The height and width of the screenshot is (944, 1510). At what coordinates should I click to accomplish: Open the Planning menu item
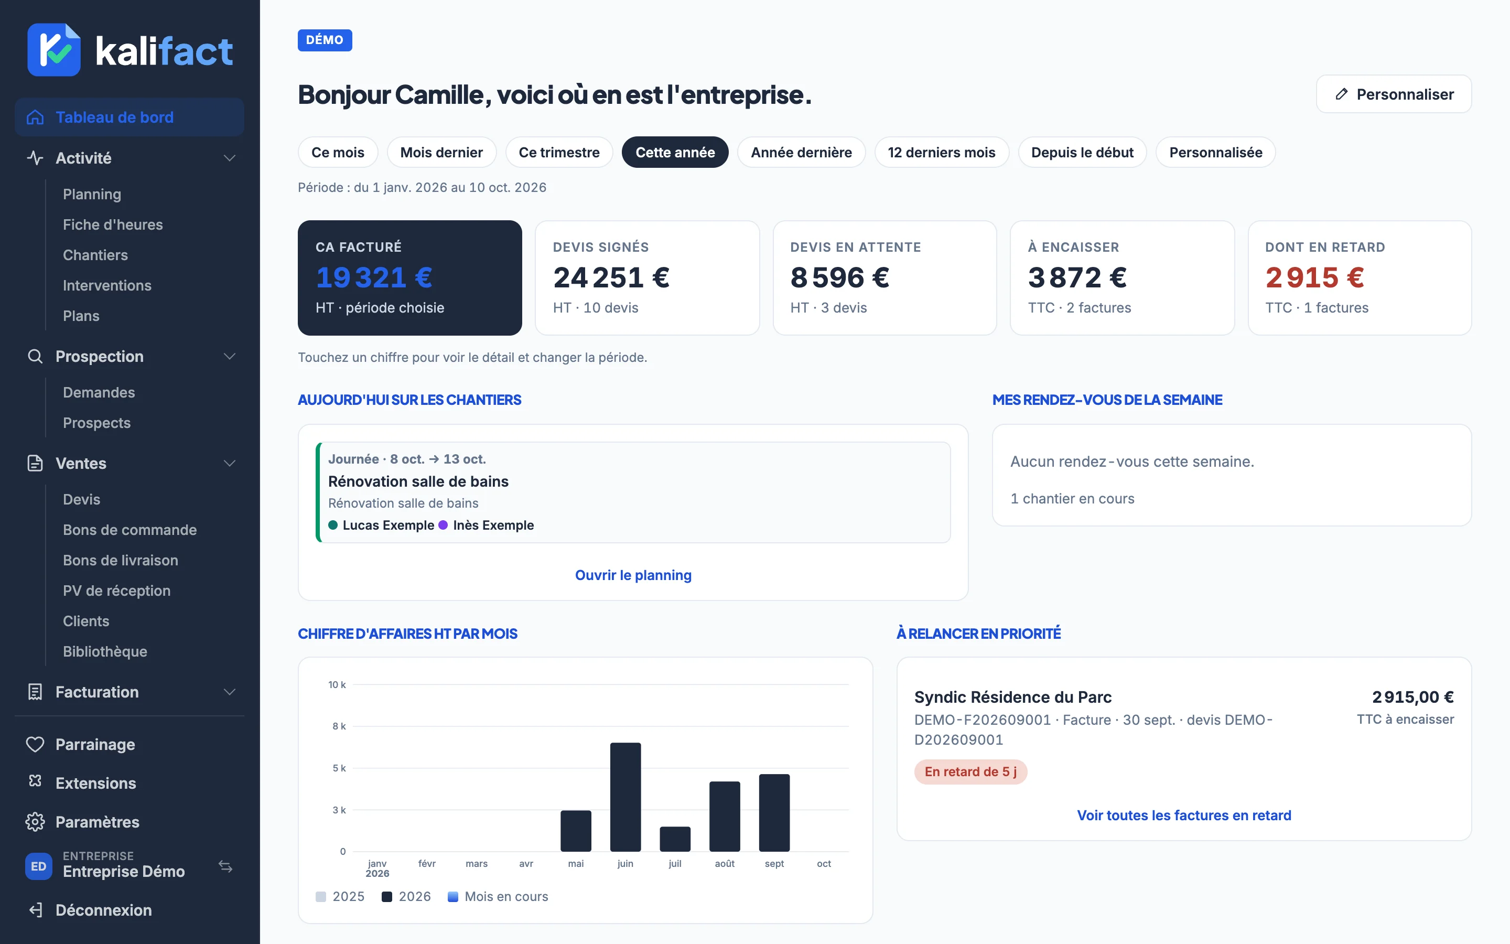[92, 194]
